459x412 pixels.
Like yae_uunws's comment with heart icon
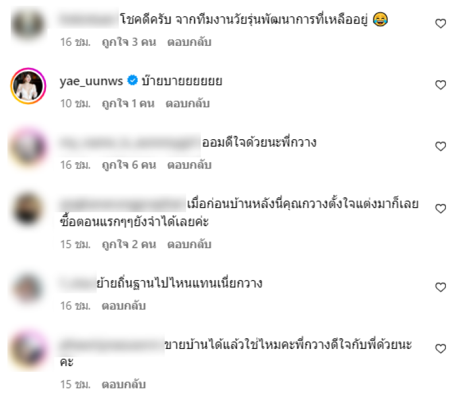441,85
